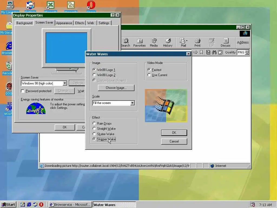Cancel the Water Waves dialog

click(x=174, y=141)
